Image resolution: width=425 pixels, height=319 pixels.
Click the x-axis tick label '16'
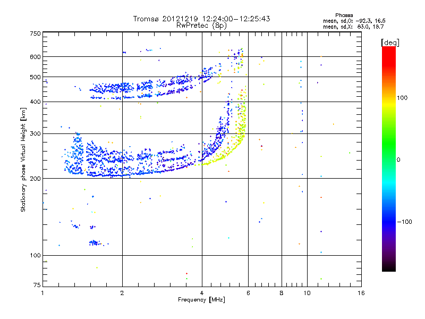click(x=361, y=293)
